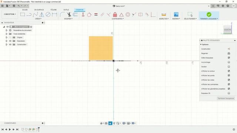Screen dimensions: 237x133
Task: Click the Insert image icon
Action: pos(176,14)
